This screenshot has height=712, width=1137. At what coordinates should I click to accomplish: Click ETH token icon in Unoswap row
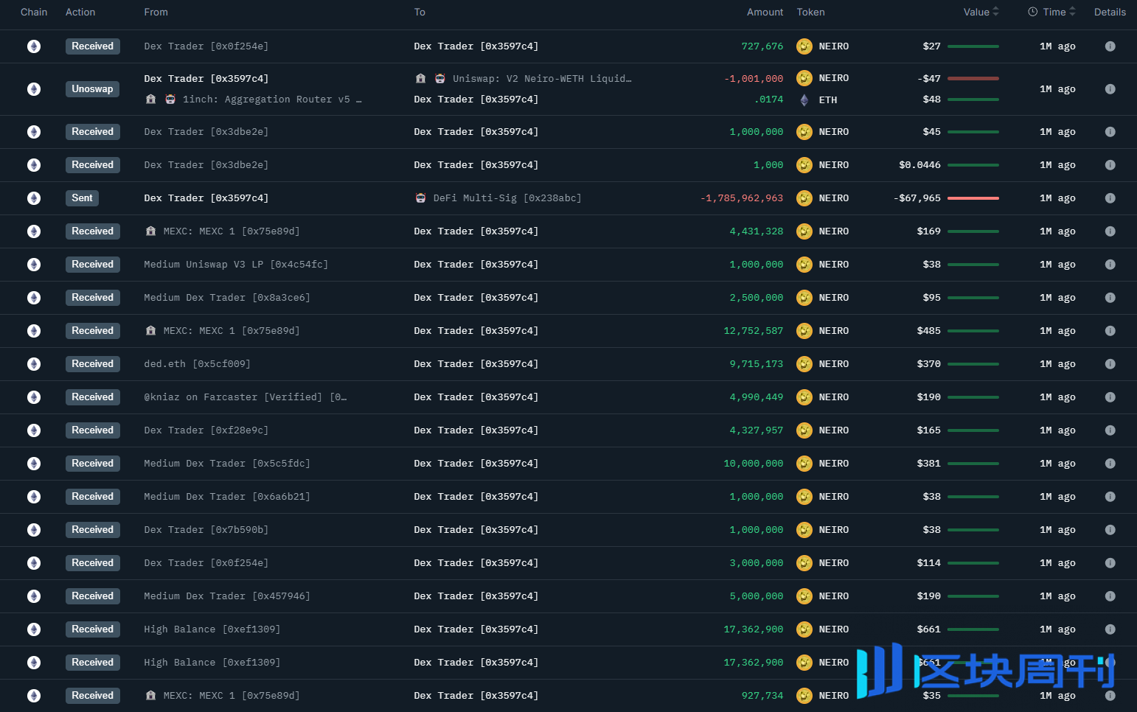(x=804, y=100)
